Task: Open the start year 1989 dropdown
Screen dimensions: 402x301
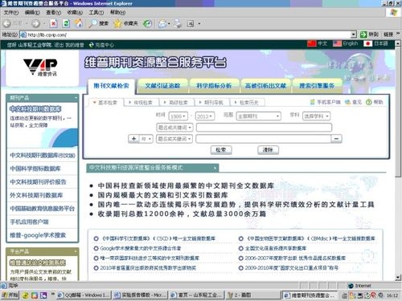Action: pos(178,116)
